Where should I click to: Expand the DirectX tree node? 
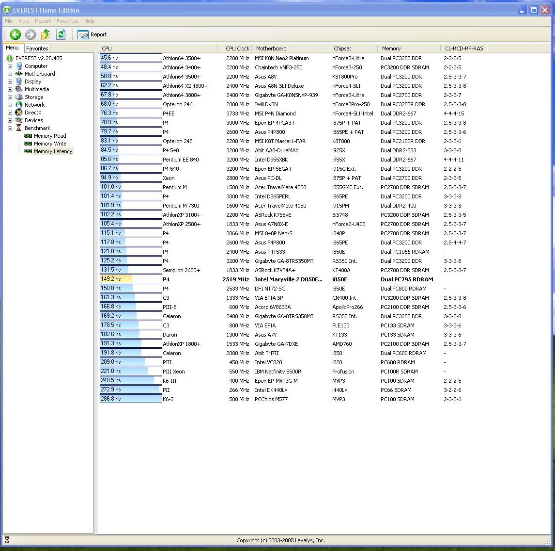pos(10,113)
